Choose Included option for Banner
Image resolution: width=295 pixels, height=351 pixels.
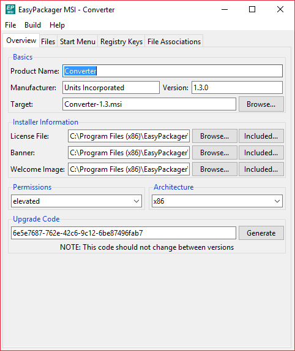pyautogui.click(x=261, y=153)
